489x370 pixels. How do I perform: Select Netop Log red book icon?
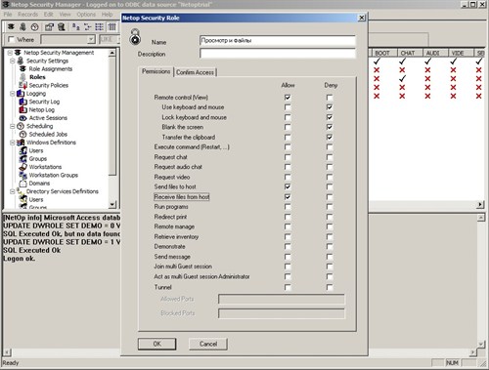[x=22, y=109]
